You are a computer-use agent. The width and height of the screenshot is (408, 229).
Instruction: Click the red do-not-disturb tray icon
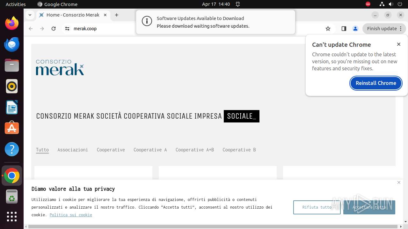click(x=368, y=4)
